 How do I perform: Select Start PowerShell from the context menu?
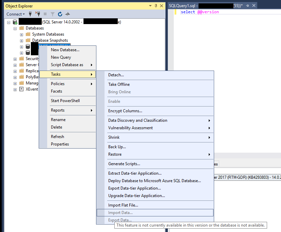coord(67,100)
